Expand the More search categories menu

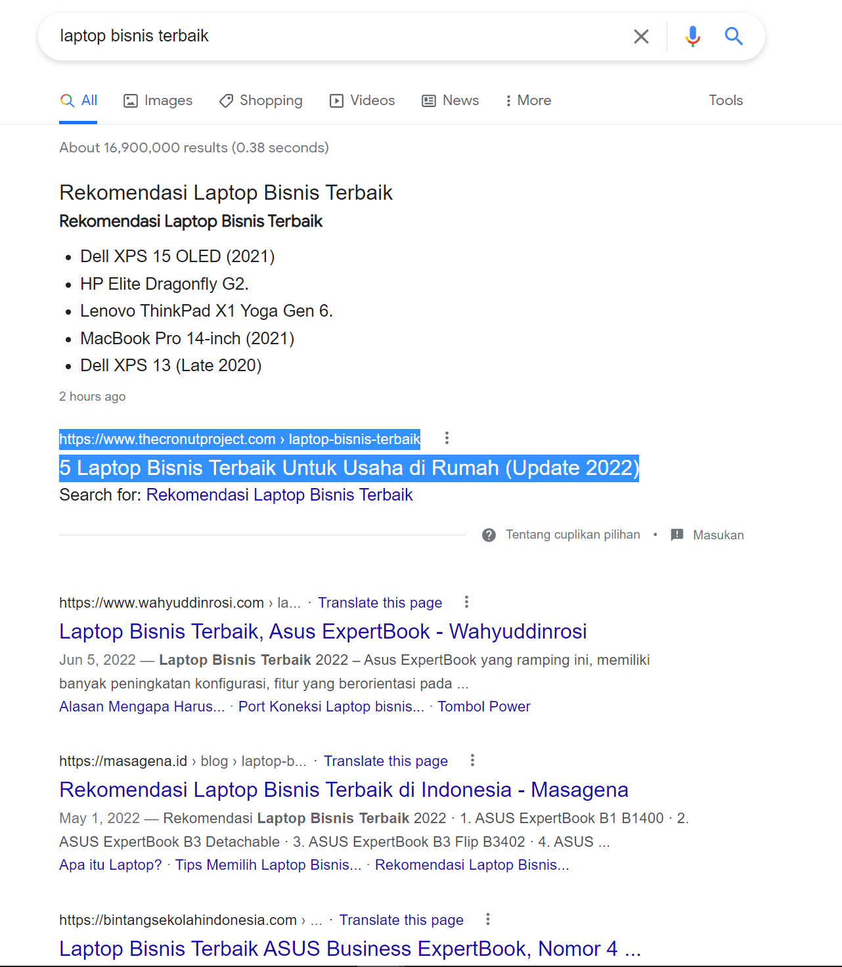click(528, 101)
